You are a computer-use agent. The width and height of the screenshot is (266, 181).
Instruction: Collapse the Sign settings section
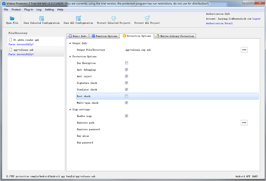tap(70, 109)
